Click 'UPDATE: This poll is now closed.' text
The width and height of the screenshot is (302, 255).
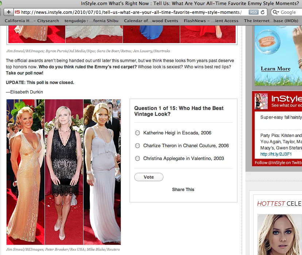pos(40,83)
